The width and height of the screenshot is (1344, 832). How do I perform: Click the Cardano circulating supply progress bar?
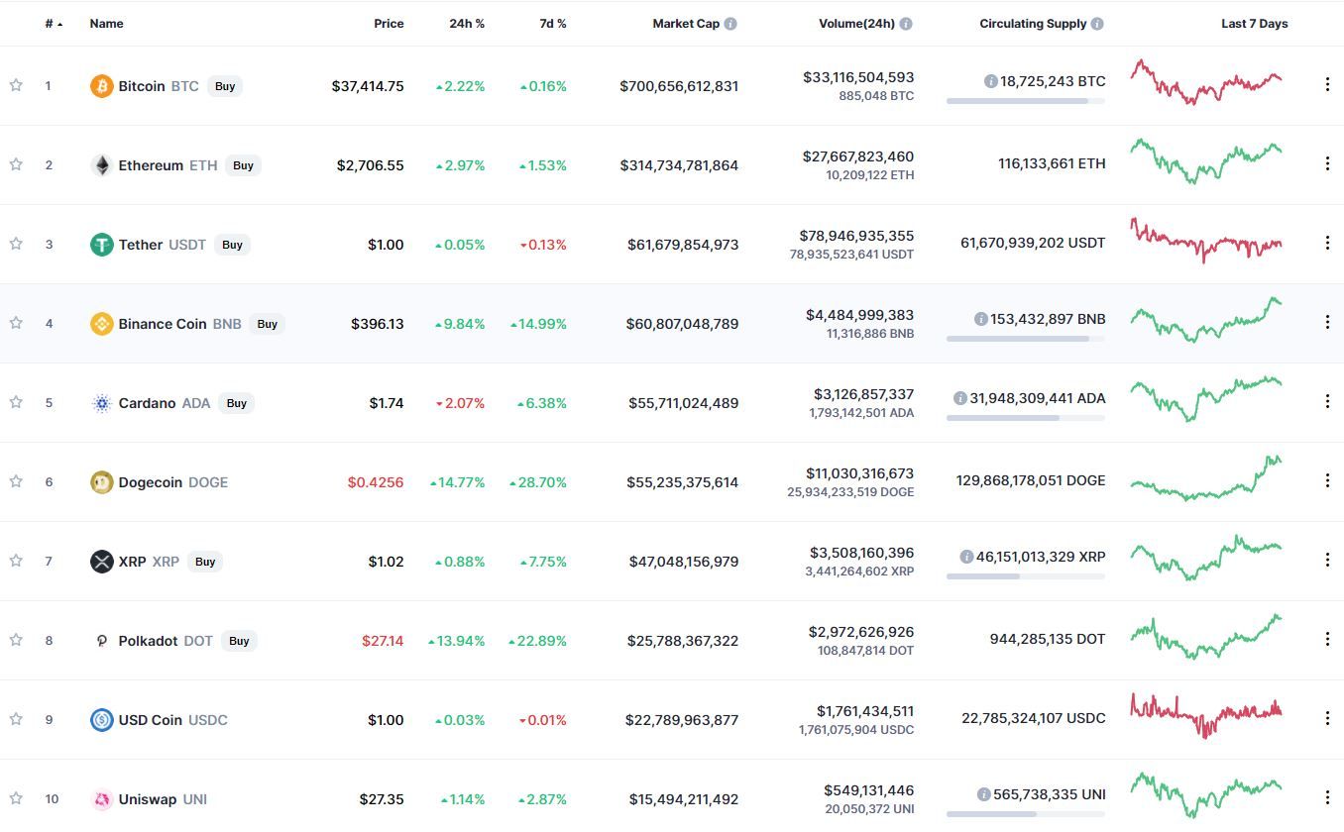(1026, 418)
